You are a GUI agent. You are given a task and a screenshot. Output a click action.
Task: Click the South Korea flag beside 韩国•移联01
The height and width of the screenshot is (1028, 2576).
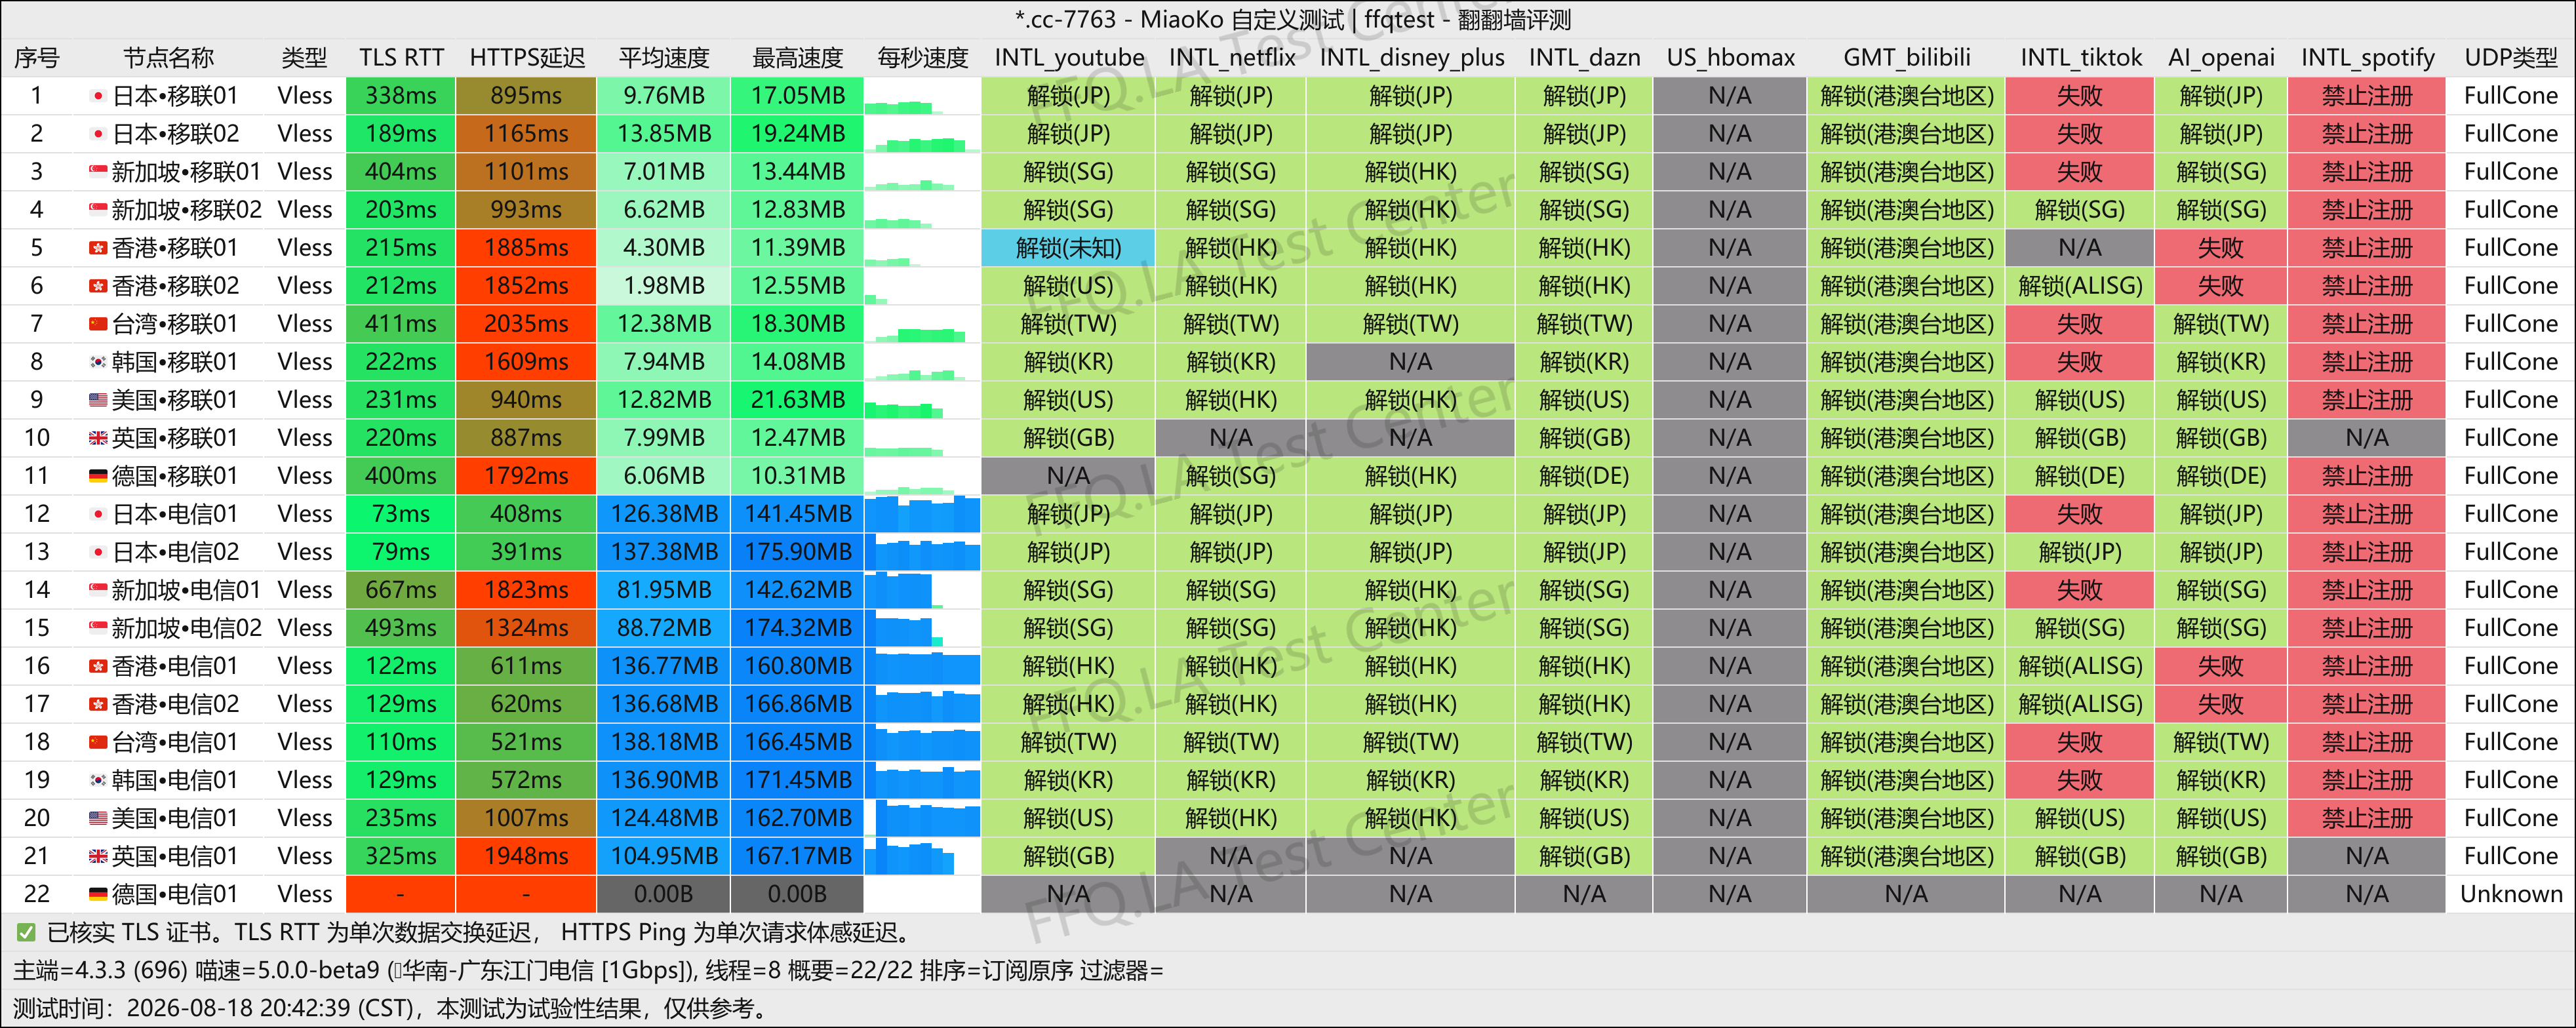98,362
